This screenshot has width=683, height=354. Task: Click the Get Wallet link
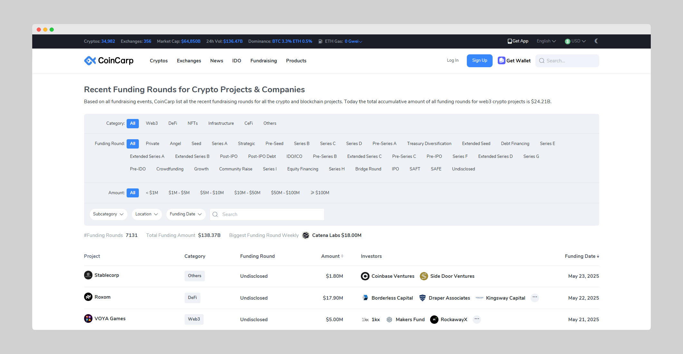(x=518, y=61)
